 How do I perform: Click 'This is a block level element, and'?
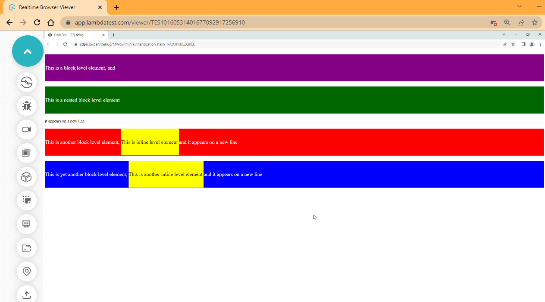point(80,68)
